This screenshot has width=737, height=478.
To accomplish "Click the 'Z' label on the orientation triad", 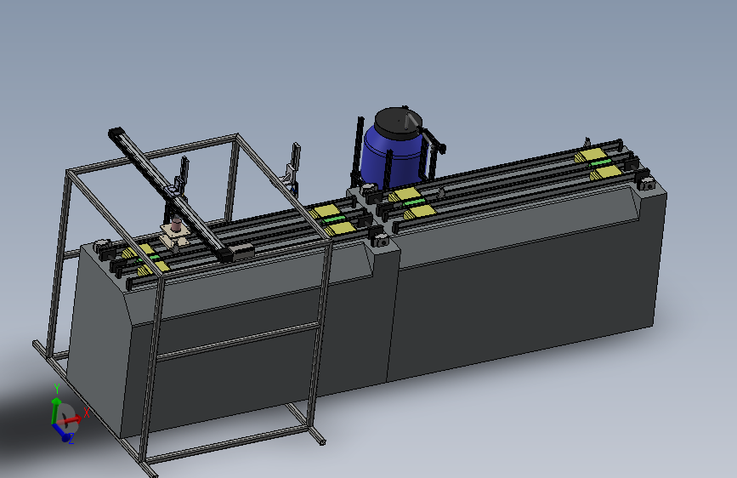I will [x=71, y=439].
